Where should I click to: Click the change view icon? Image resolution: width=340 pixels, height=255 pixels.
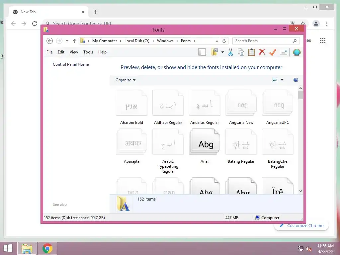pos(275,80)
